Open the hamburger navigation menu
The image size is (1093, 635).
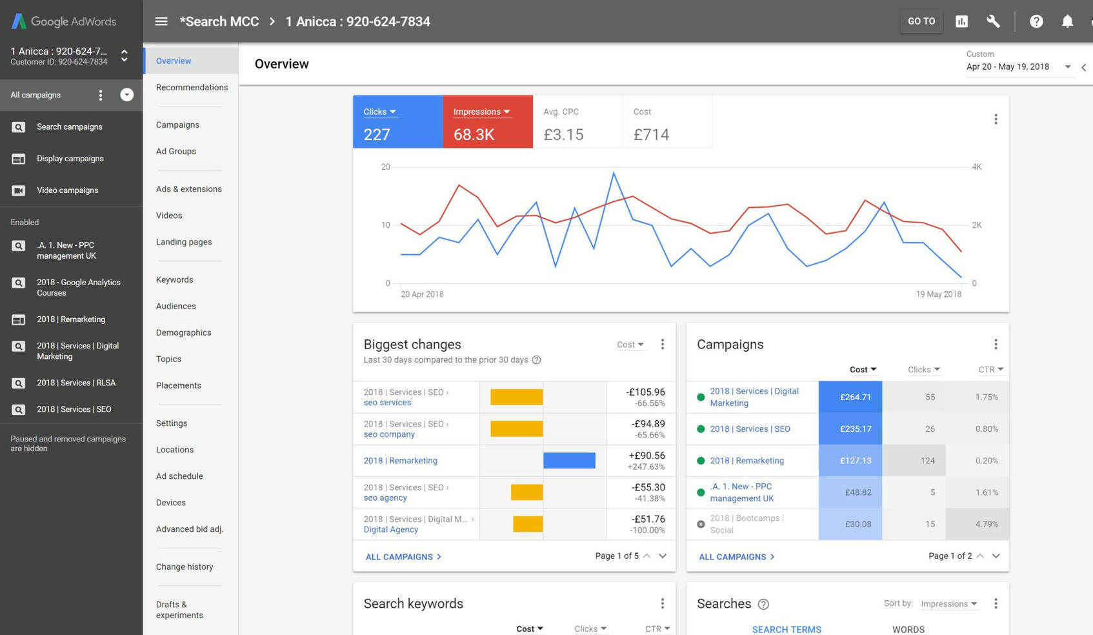(x=161, y=21)
